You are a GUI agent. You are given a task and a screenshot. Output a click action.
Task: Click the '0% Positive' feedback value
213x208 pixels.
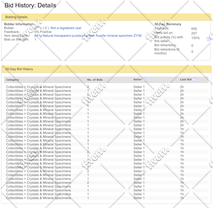pyautogui.click(x=43, y=32)
